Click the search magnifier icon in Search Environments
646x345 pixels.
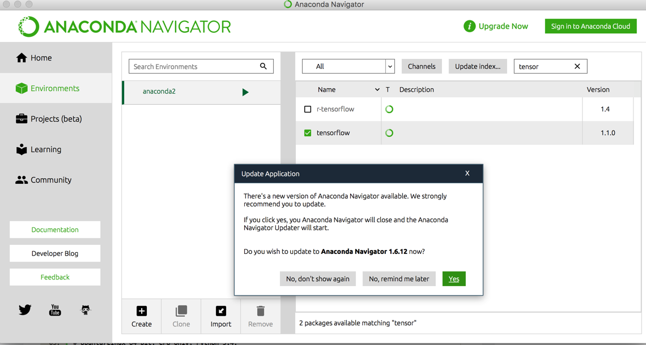coord(263,66)
